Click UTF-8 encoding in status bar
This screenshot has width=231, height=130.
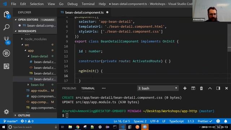tap(154, 121)
